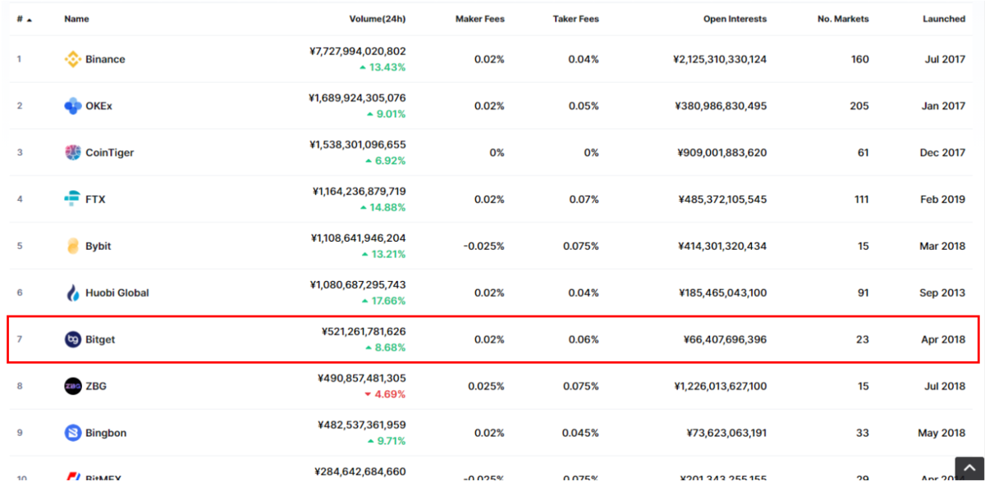Jump to top with the arrow button
The image size is (985, 481).
pos(969,469)
